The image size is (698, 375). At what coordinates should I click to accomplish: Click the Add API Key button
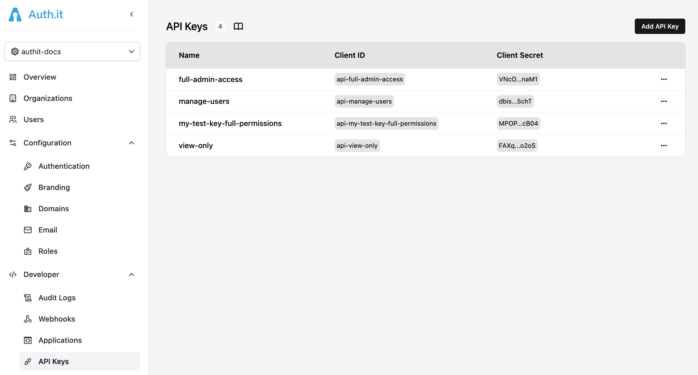pos(660,26)
